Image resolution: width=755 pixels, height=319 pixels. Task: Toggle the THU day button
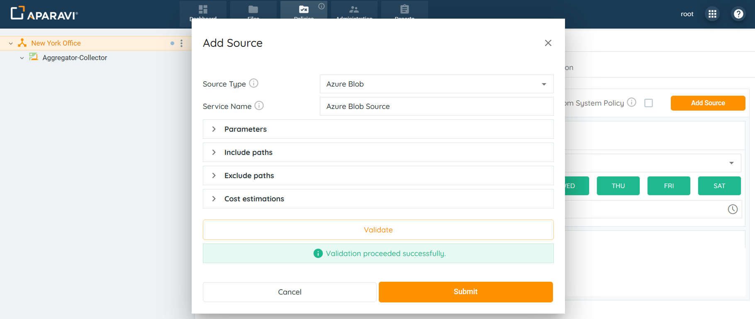618,186
